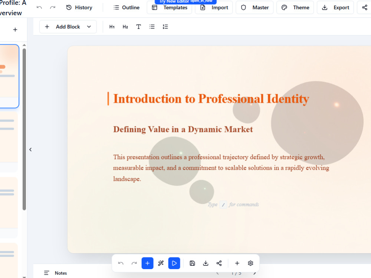The width and height of the screenshot is (371, 278).
Task: Click the scroll up arrow in slide panel
Action: pos(24,45)
